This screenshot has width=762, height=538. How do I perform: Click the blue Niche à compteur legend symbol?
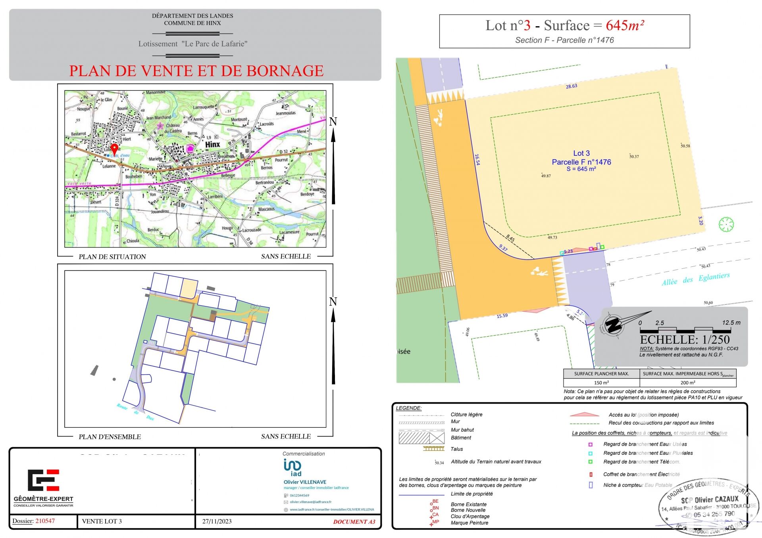click(x=591, y=485)
